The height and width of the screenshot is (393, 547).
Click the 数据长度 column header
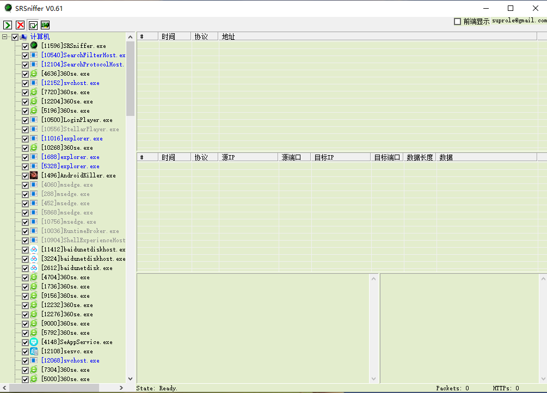pos(420,157)
